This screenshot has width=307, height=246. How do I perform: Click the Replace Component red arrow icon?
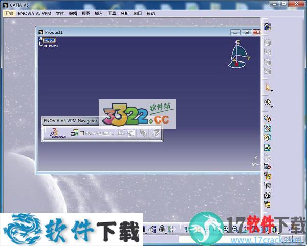coord(267,167)
